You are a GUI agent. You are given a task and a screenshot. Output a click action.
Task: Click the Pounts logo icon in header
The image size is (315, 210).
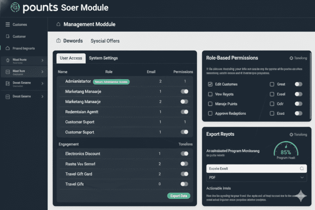(x=15, y=7)
